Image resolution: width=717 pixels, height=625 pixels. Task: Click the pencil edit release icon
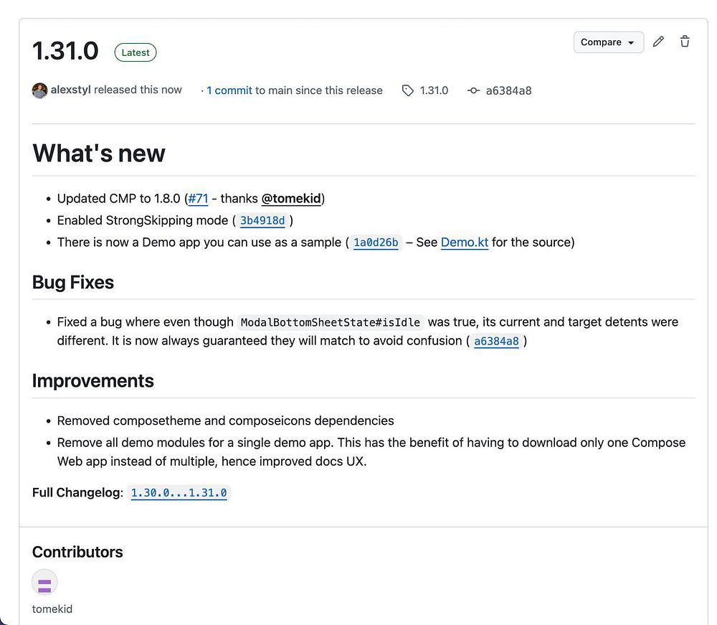tap(658, 42)
